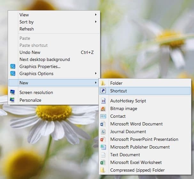Viewport: 194px width, 179px height.
Task: Create a Microsoft Excel Worksheet
Action: coord(145,162)
